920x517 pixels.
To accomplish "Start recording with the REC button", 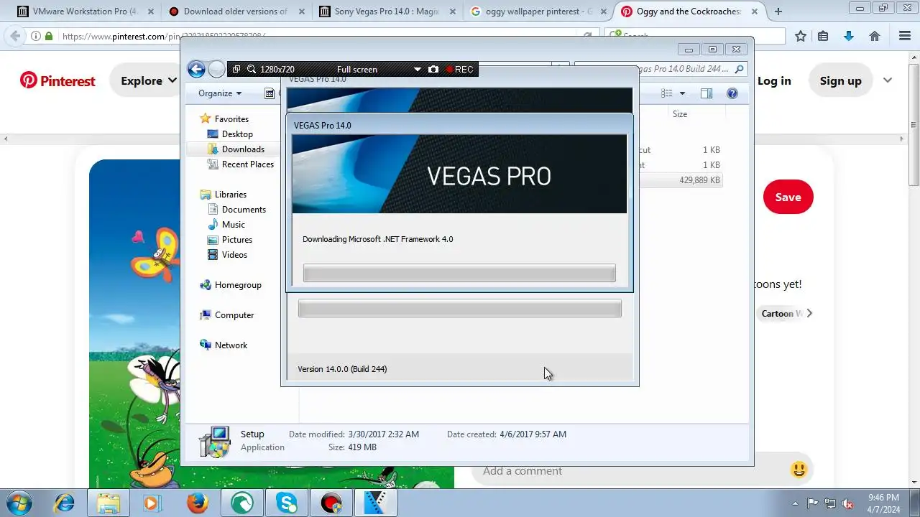I will 459,69.
